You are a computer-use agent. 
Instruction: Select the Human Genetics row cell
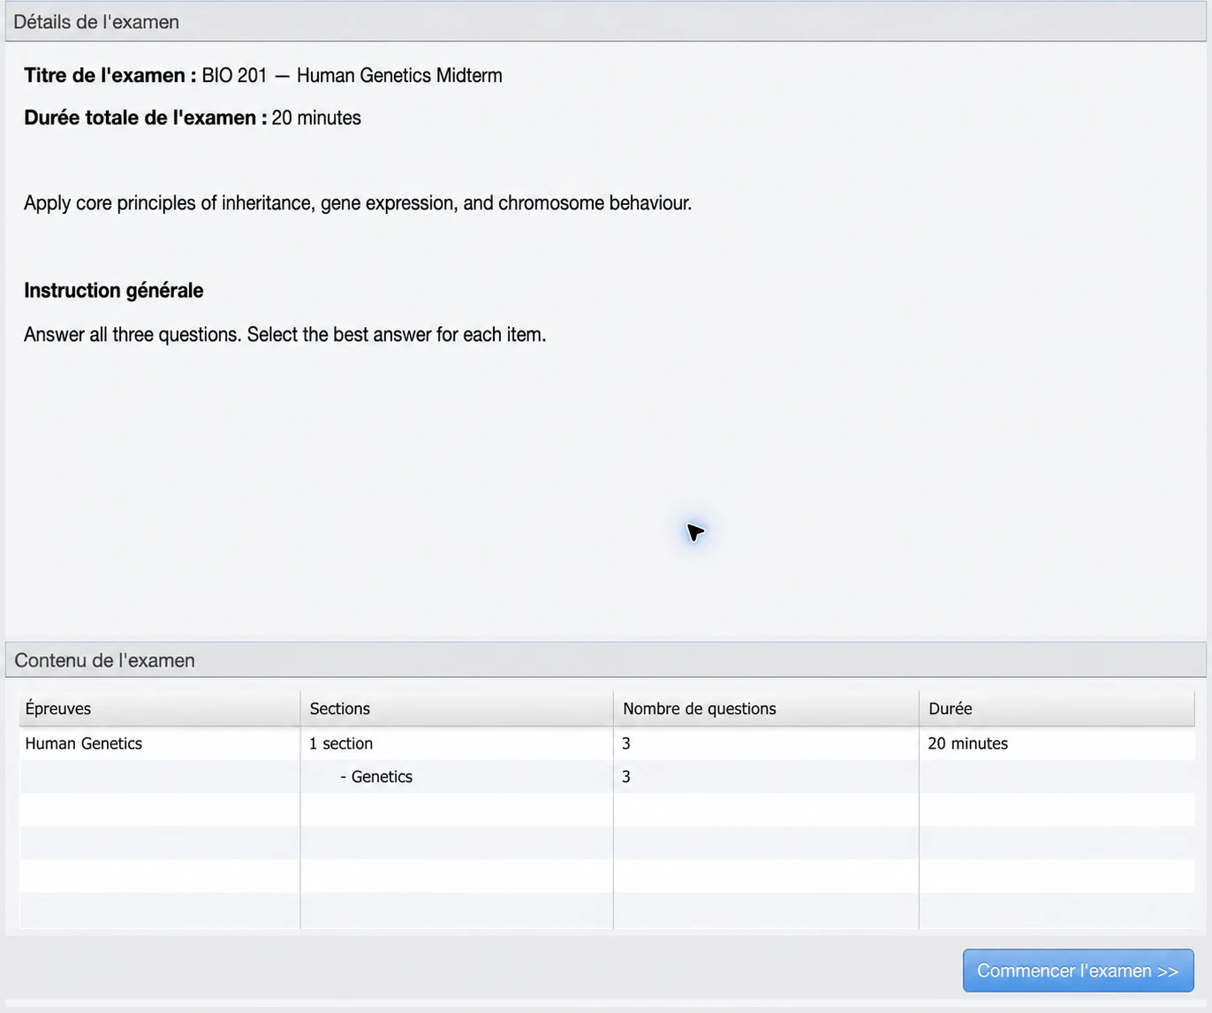tap(160, 743)
